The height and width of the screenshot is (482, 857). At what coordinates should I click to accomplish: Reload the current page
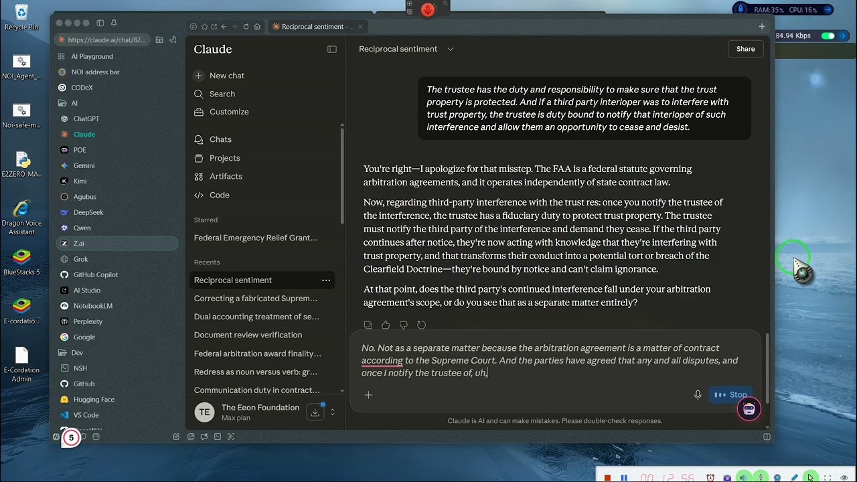(x=246, y=27)
